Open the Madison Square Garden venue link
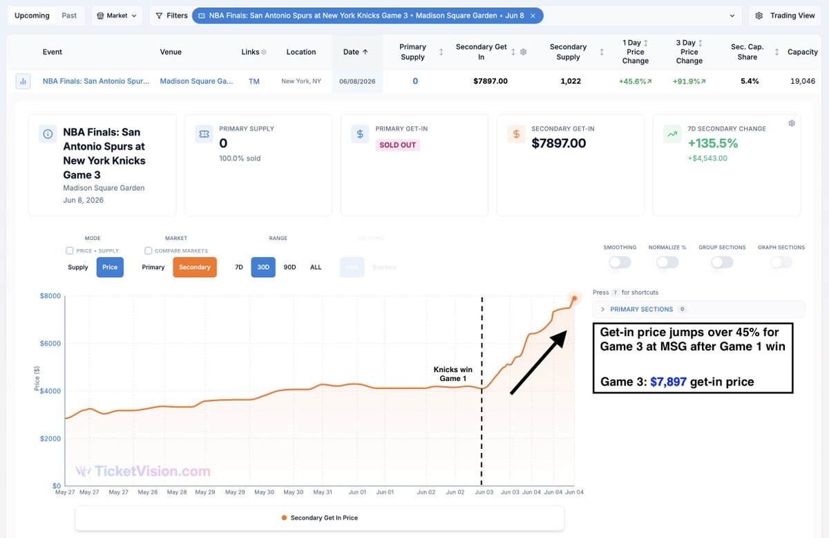The height and width of the screenshot is (538, 829). tap(197, 81)
